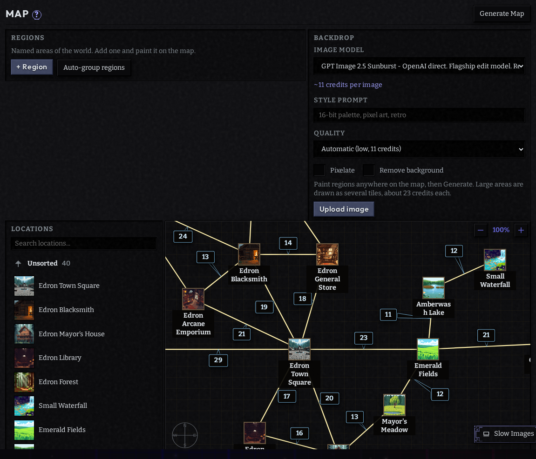Add a new region with + Region
Screen dimensions: 536x459
point(32,67)
